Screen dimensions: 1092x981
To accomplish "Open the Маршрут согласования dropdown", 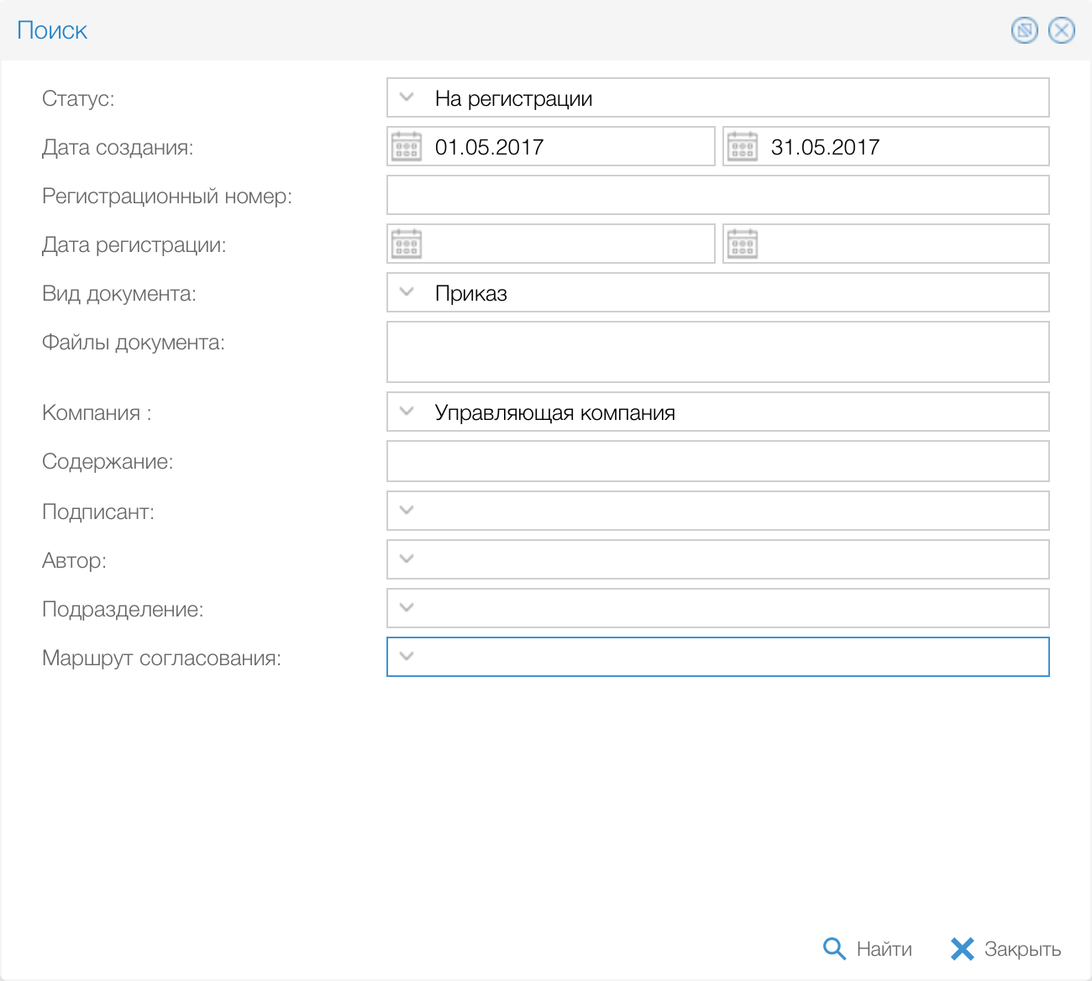I will coord(407,657).
